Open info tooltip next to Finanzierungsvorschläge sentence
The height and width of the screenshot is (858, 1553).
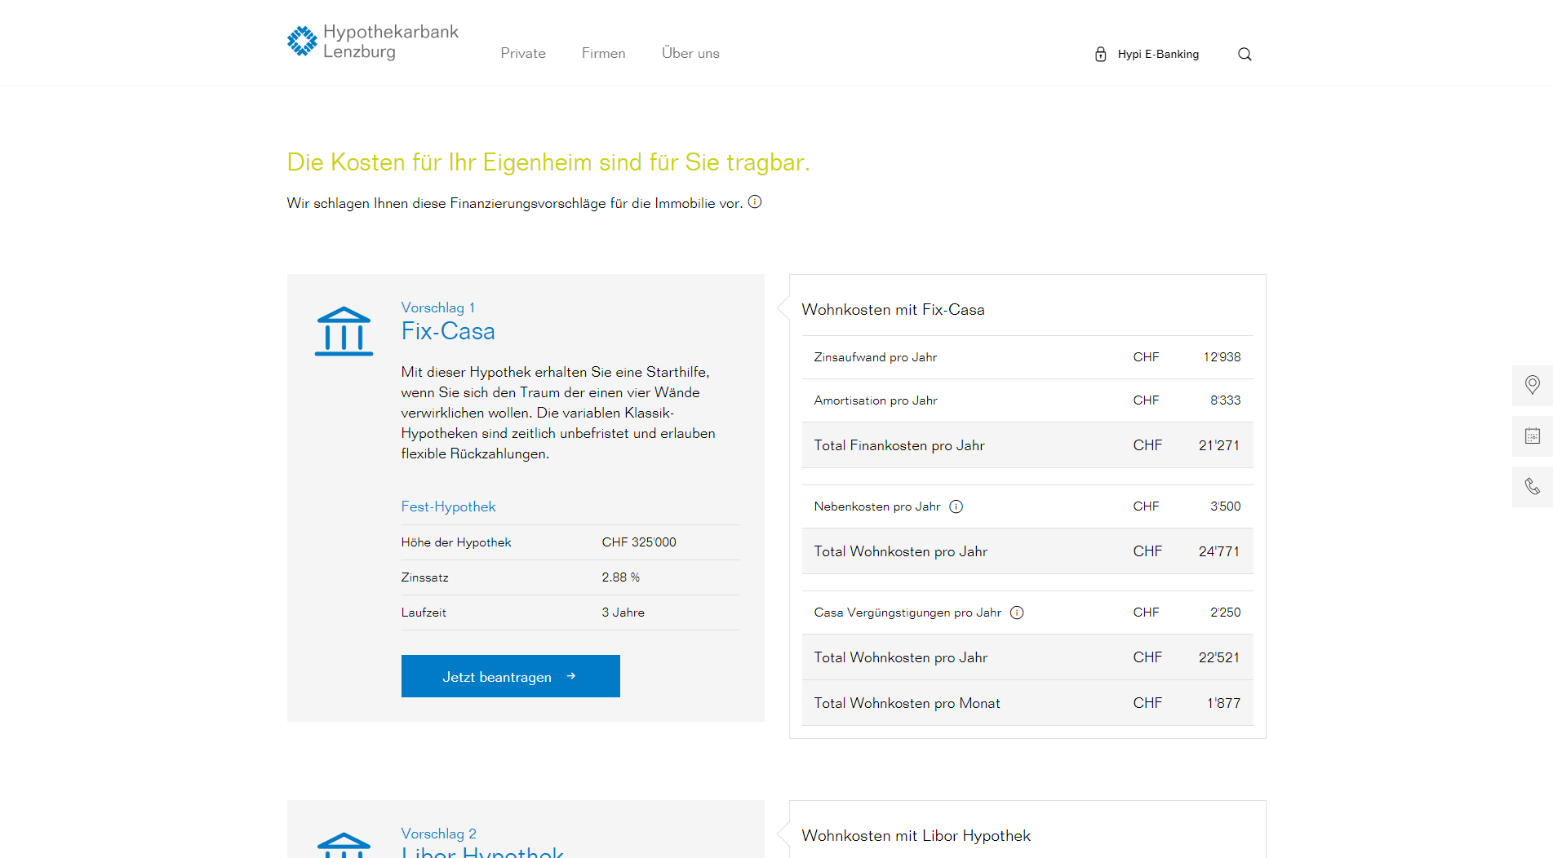[x=754, y=201]
